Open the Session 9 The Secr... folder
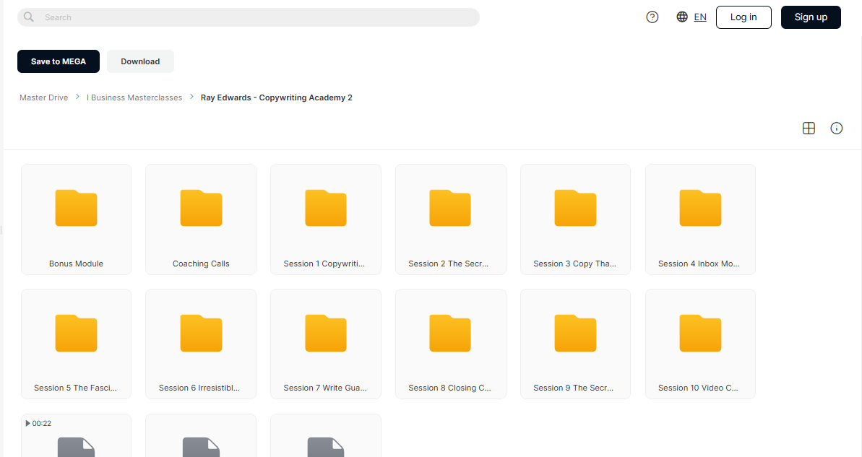 (x=575, y=344)
